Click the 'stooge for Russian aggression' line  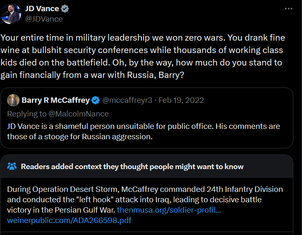[80, 137]
